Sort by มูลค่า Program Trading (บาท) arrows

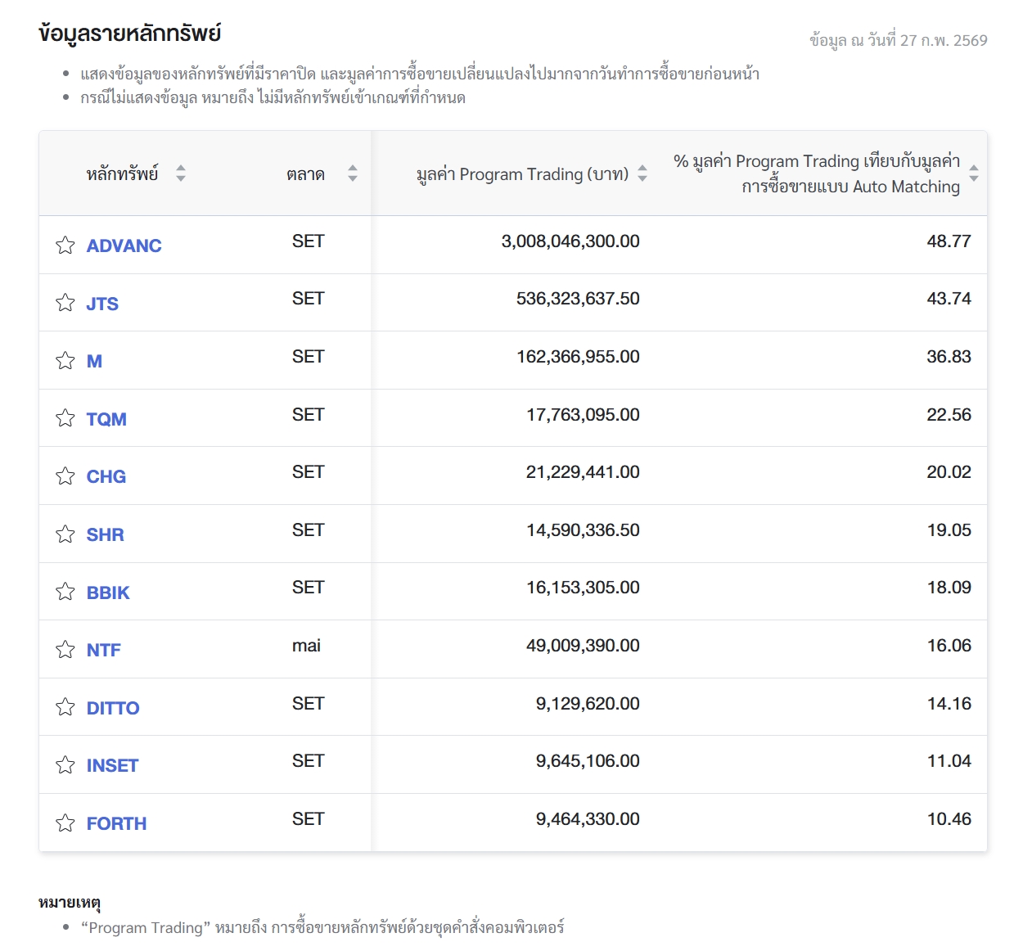tap(642, 174)
